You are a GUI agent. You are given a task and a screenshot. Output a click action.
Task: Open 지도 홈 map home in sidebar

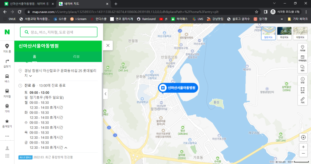(7, 48)
